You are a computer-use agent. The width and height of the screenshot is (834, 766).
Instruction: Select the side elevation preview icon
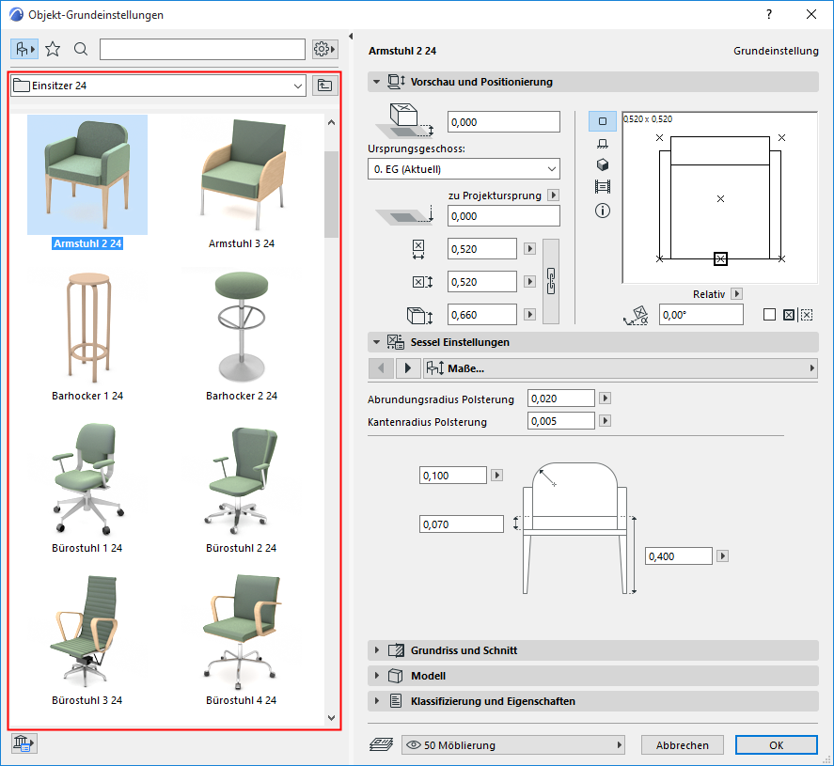pyautogui.click(x=603, y=143)
